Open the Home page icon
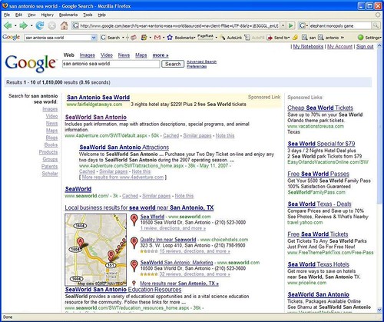The height and width of the screenshot is (322, 384). pyautogui.click(x=64, y=25)
